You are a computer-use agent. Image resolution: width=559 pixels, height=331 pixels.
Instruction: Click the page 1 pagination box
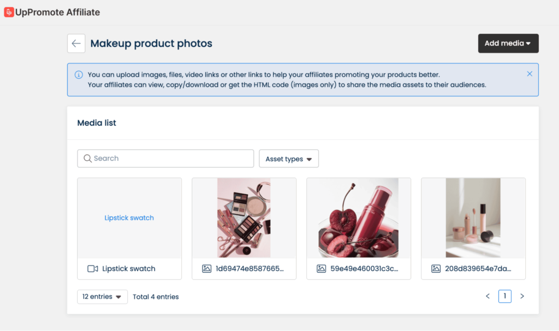[x=504, y=296]
